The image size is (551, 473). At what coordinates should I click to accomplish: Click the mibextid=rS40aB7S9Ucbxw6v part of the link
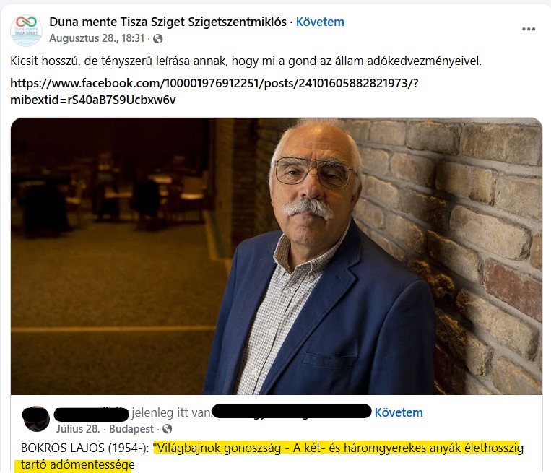(x=92, y=100)
